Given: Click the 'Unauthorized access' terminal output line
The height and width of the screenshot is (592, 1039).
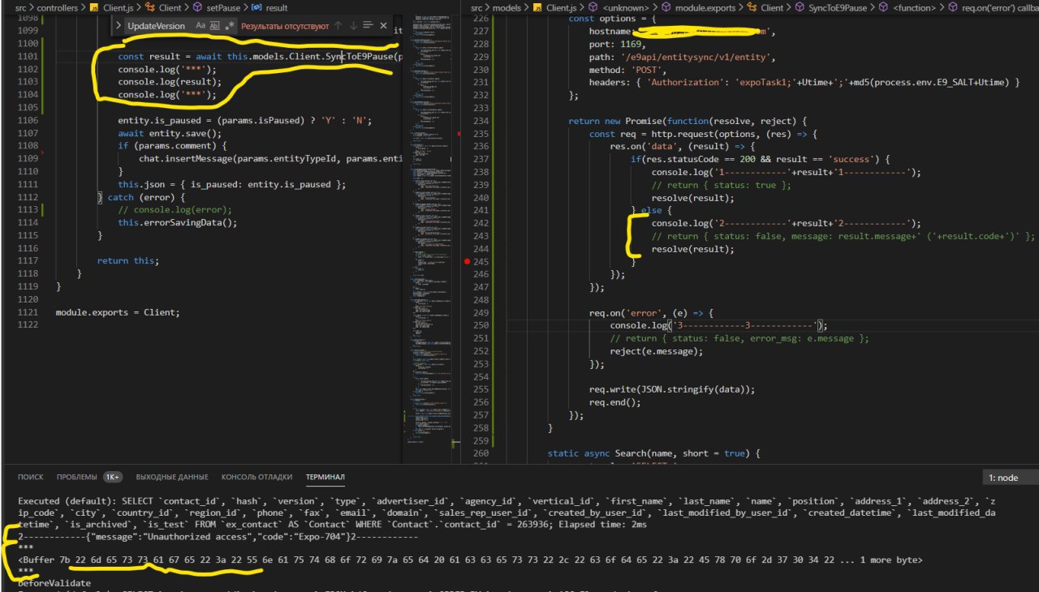Looking at the screenshot, I should (x=218, y=537).
